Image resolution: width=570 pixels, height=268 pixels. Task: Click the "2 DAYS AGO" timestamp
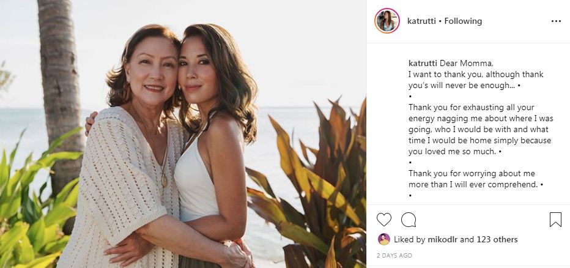[x=394, y=255]
